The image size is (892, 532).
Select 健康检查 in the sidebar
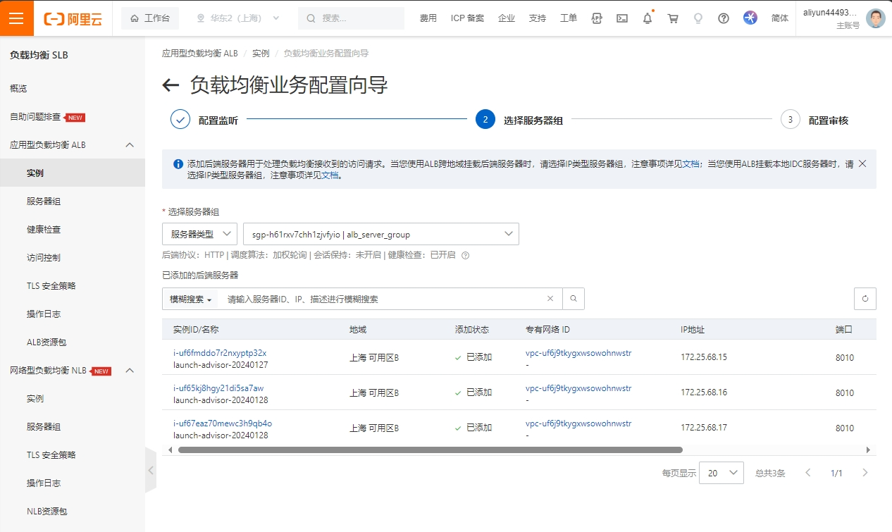pyautogui.click(x=44, y=229)
